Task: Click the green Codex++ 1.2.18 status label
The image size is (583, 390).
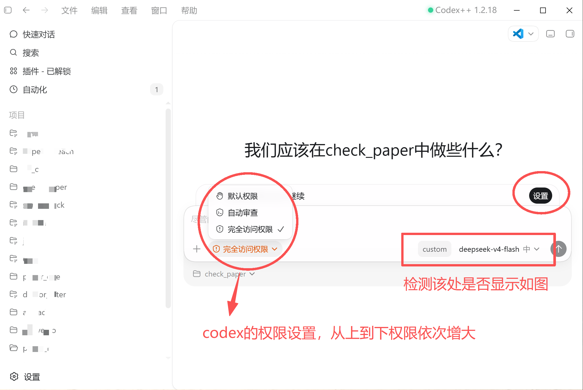Action: point(462,10)
